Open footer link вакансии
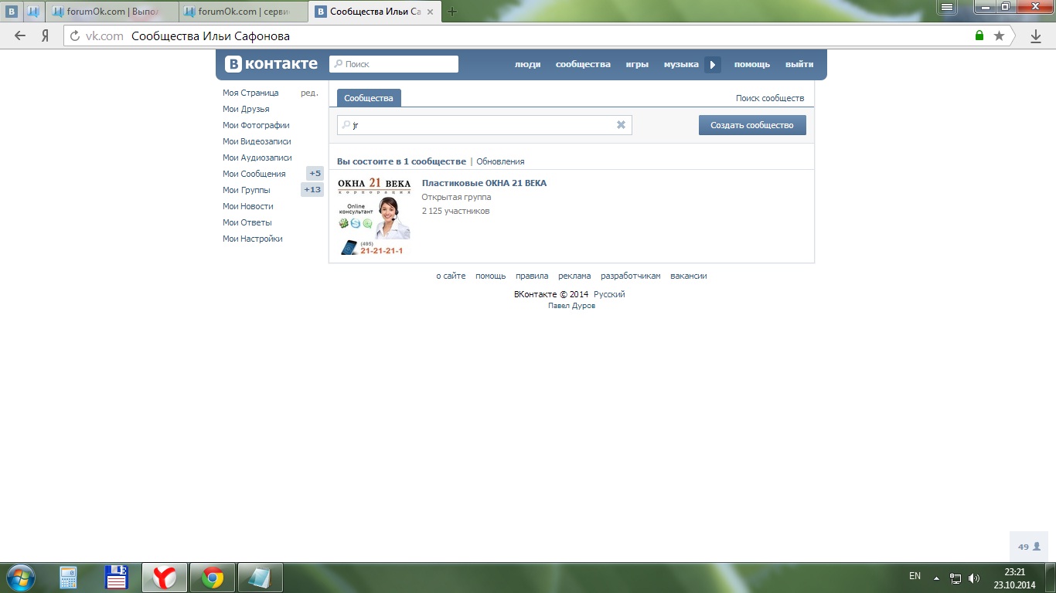The width and height of the screenshot is (1056, 593). pyautogui.click(x=689, y=276)
